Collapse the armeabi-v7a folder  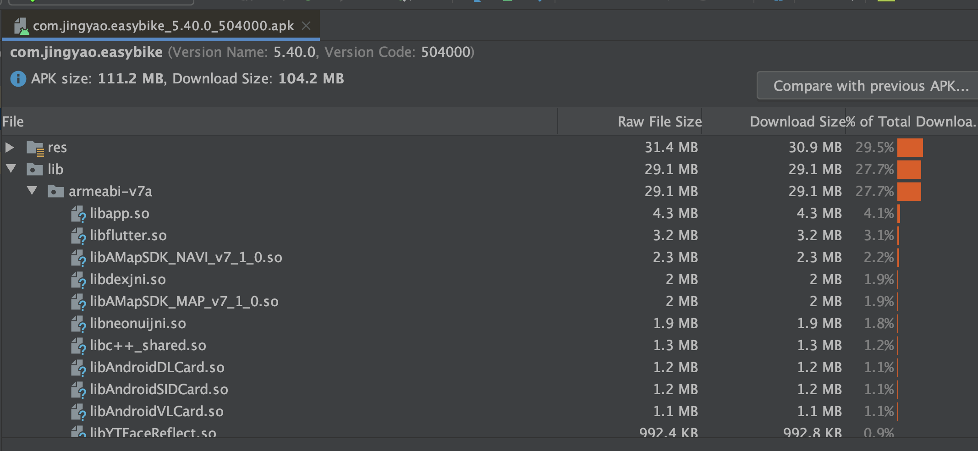pos(32,191)
